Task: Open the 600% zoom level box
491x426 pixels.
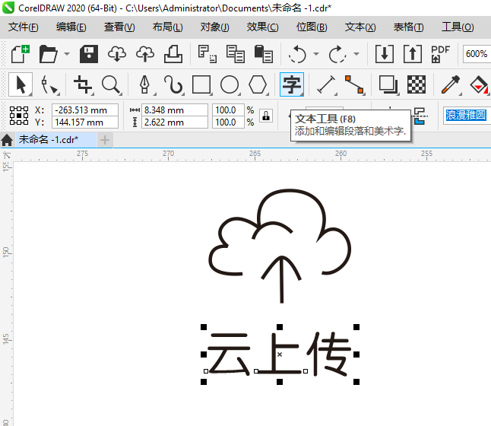Action: (x=477, y=54)
